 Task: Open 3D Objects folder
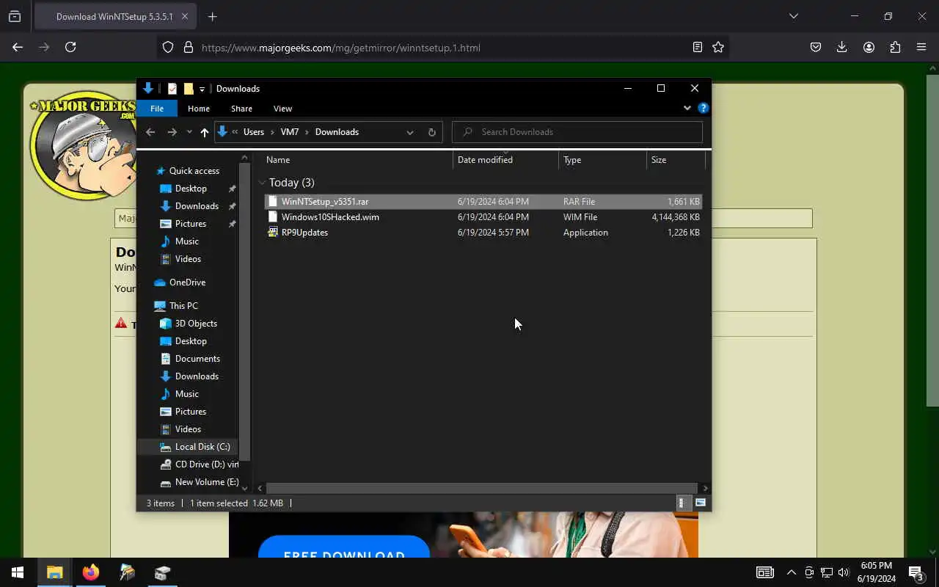196,323
